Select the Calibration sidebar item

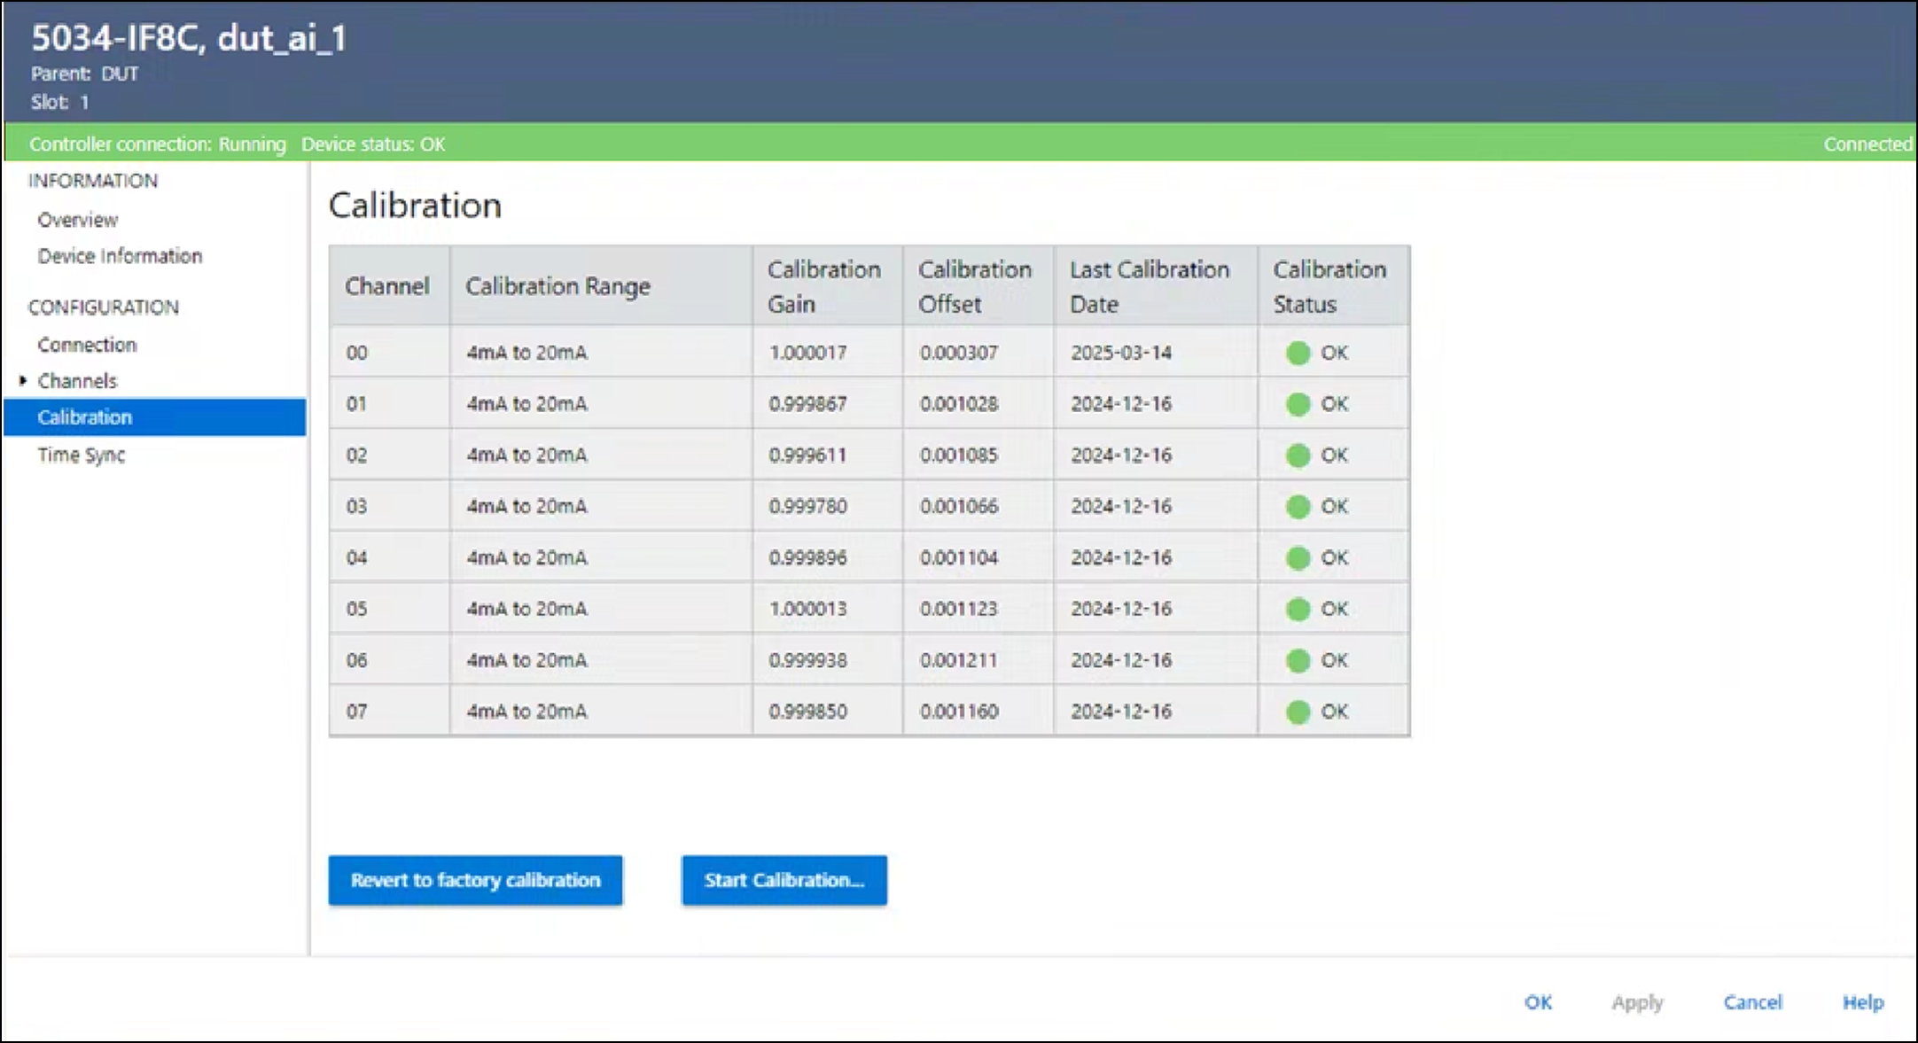(x=85, y=417)
